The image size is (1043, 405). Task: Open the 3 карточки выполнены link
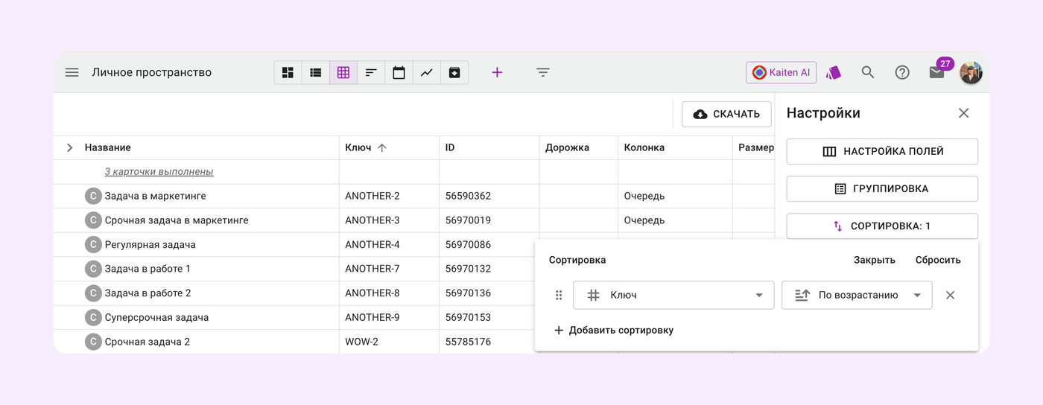click(159, 171)
